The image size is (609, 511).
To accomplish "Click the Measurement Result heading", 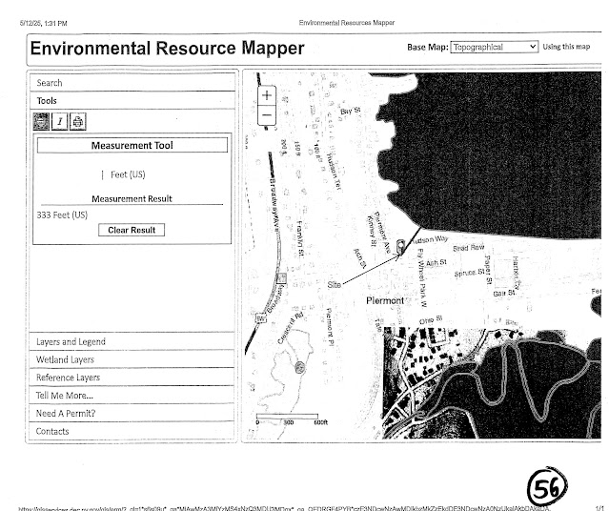I will [x=132, y=198].
